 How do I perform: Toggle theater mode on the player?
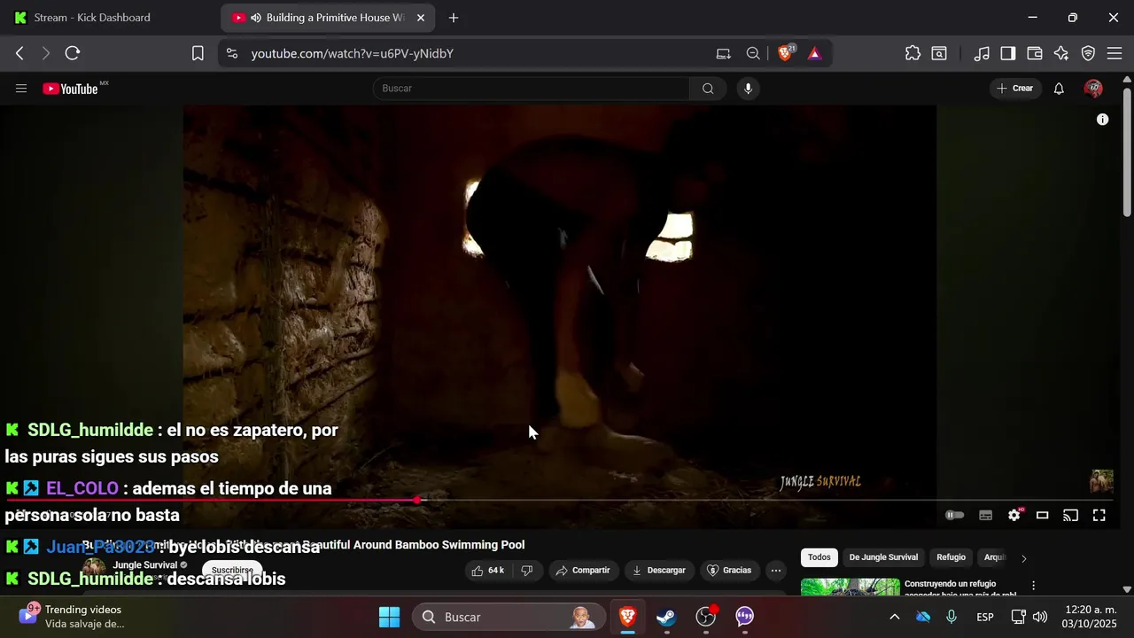[1043, 515]
